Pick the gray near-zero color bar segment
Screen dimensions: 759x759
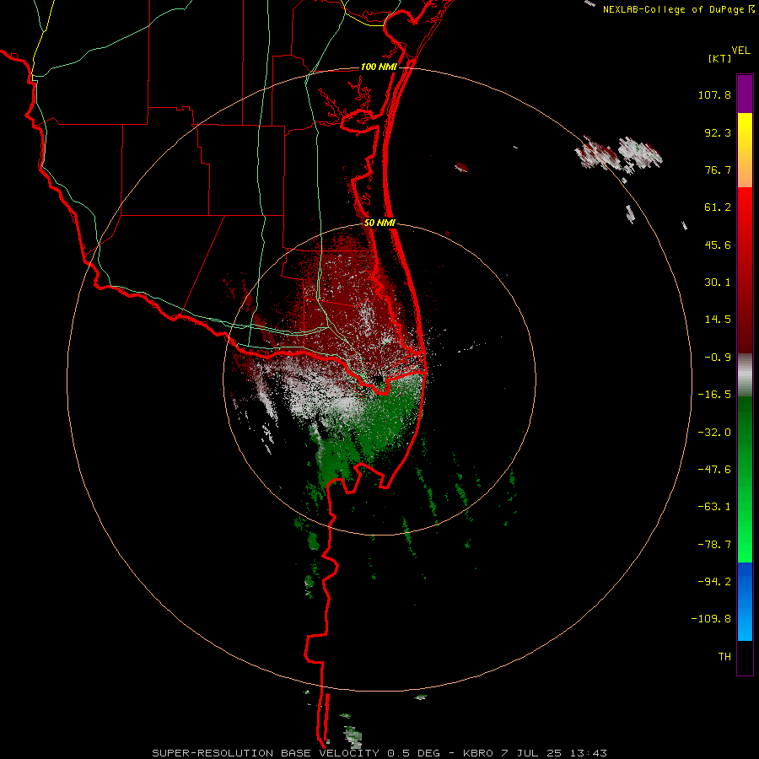pos(745,375)
